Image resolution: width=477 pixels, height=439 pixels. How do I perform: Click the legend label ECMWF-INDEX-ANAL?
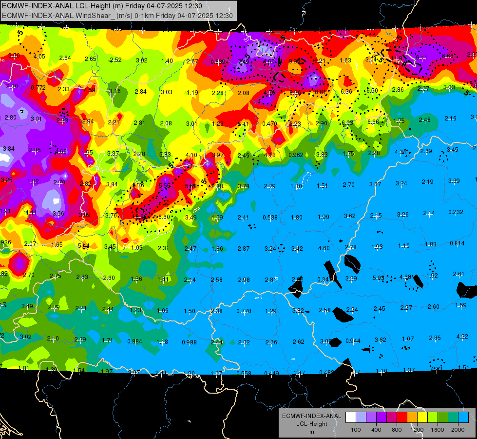coord(311,416)
